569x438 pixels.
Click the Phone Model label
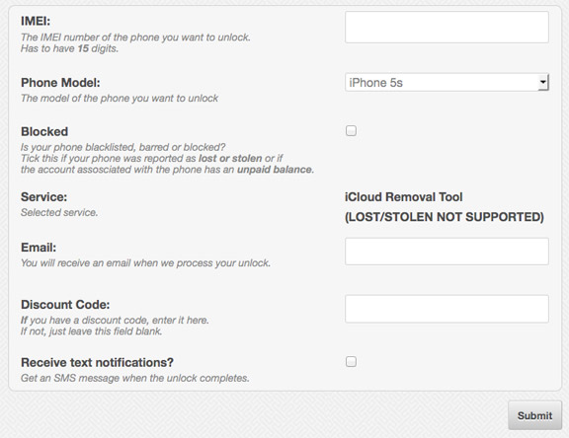tap(60, 83)
